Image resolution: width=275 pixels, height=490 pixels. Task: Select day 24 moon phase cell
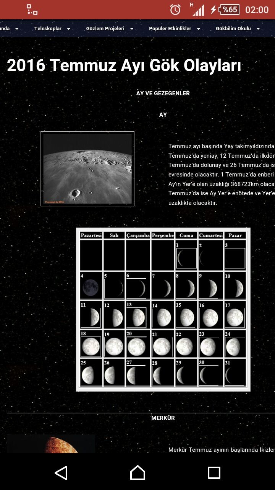(235, 344)
